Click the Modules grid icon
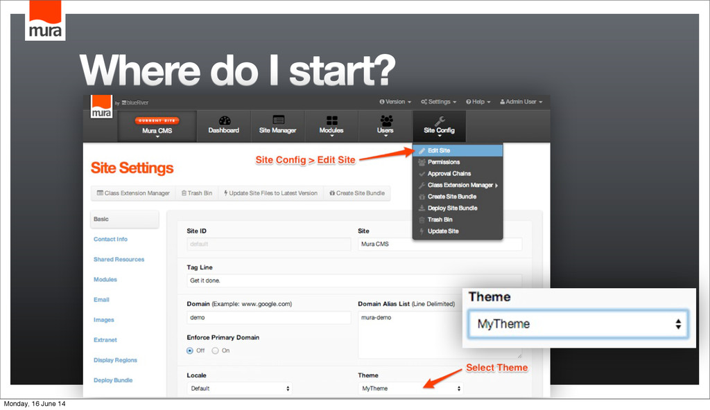The height and width of the screenshot is (410, 710). pyautogui.click(x=332, y=120)
